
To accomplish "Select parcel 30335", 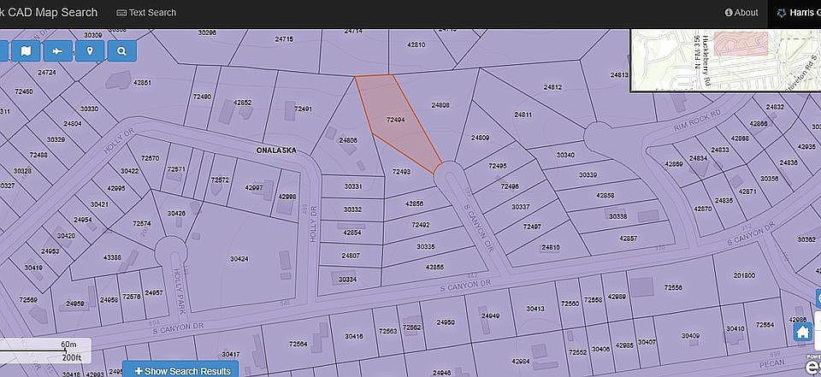I will click(x=426, y=246).
